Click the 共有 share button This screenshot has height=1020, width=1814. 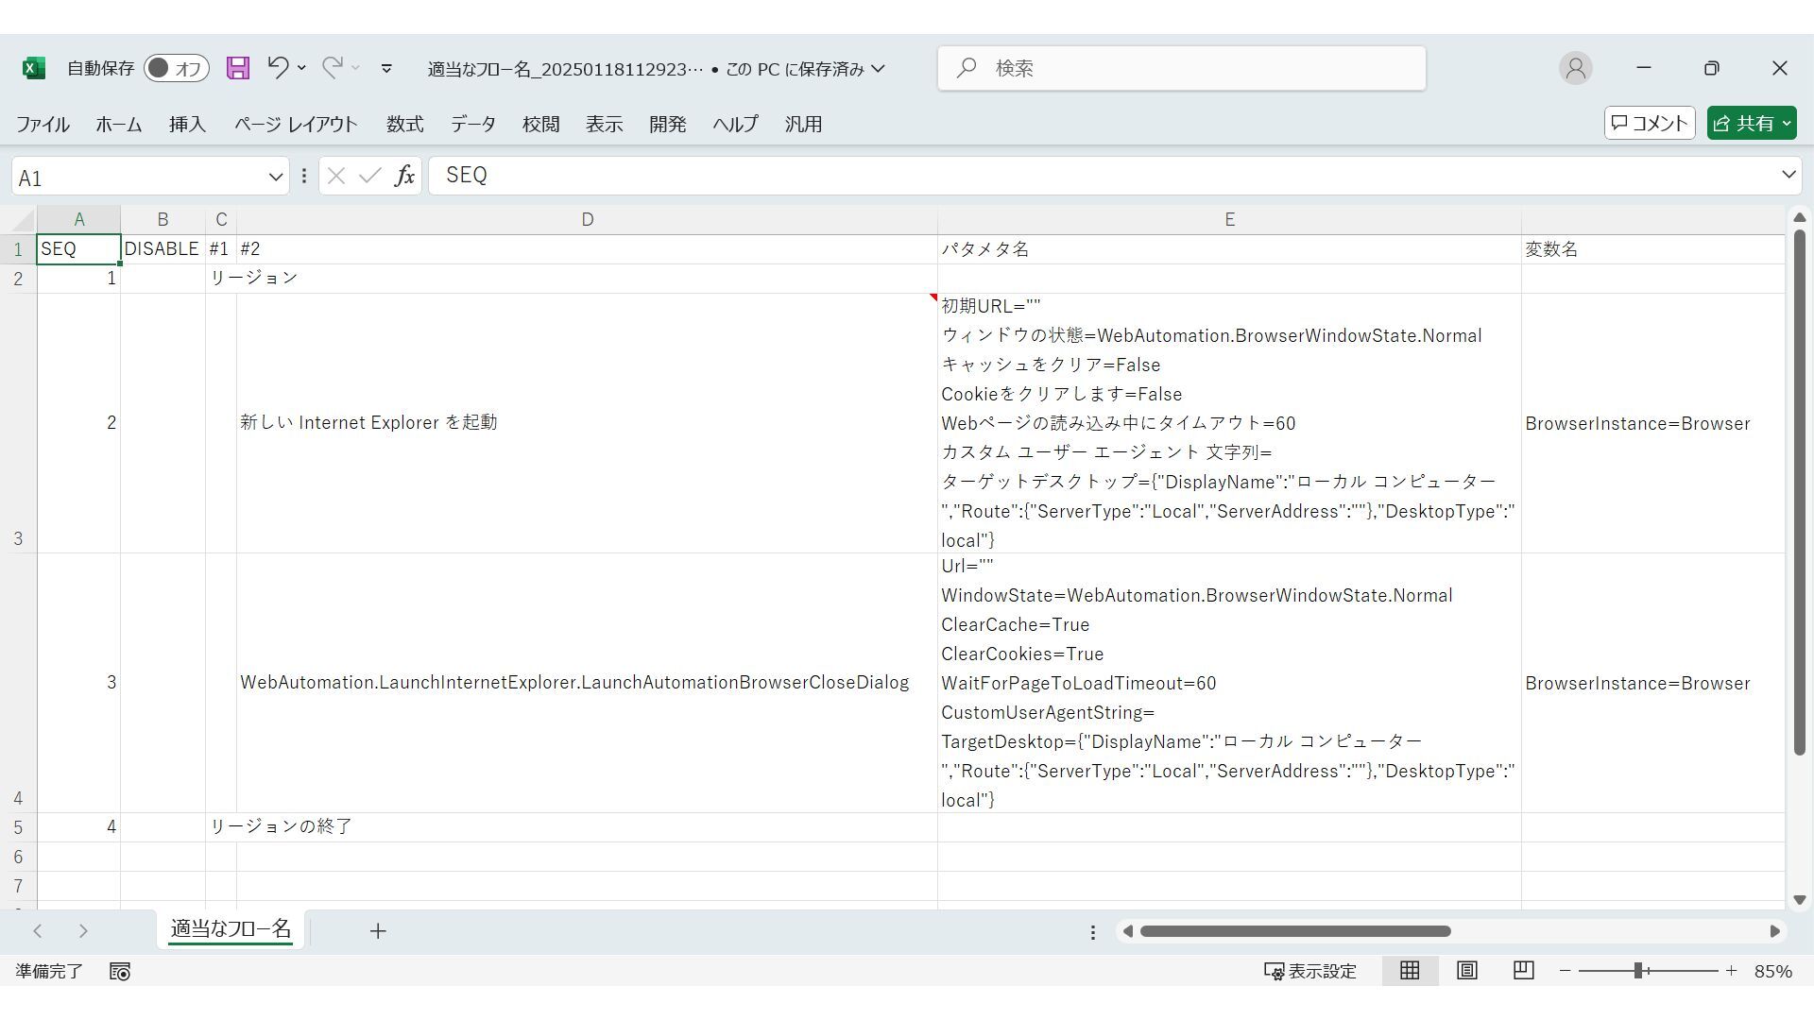[x=1751, y=123]
